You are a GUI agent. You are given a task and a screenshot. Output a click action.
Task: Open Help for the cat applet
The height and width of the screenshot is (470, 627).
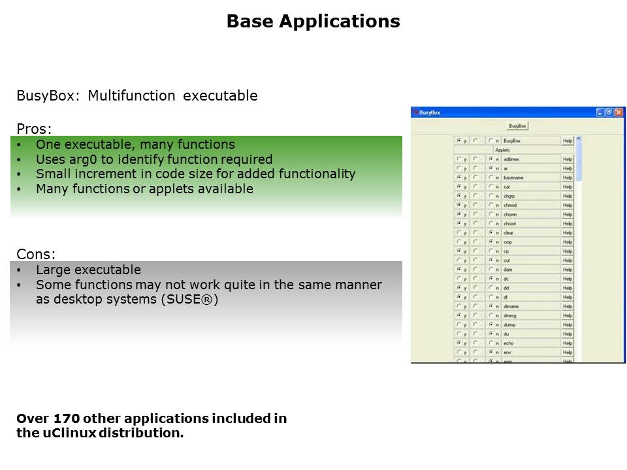click(x=567, y=187)
